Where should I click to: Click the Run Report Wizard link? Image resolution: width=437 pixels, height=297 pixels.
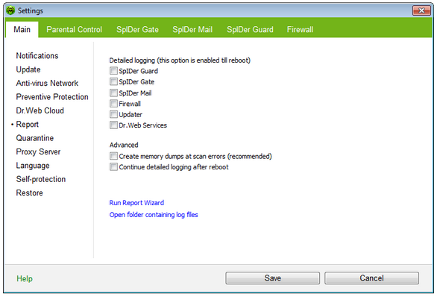coord(136,203)
